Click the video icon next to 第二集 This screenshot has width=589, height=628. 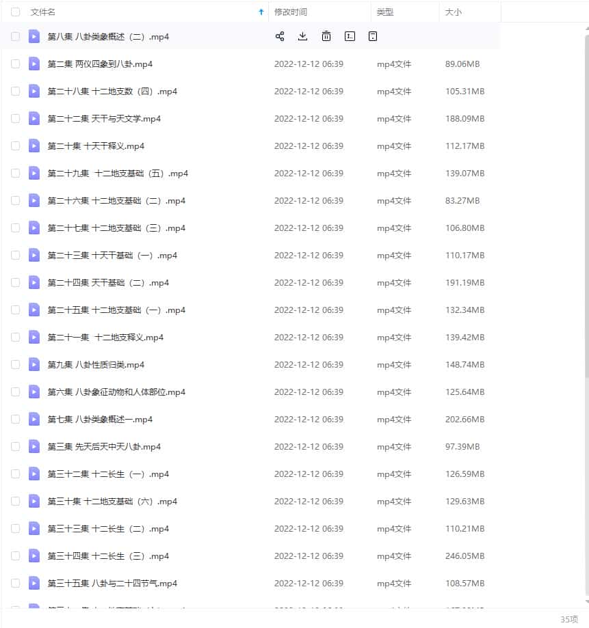coord(34,64)
